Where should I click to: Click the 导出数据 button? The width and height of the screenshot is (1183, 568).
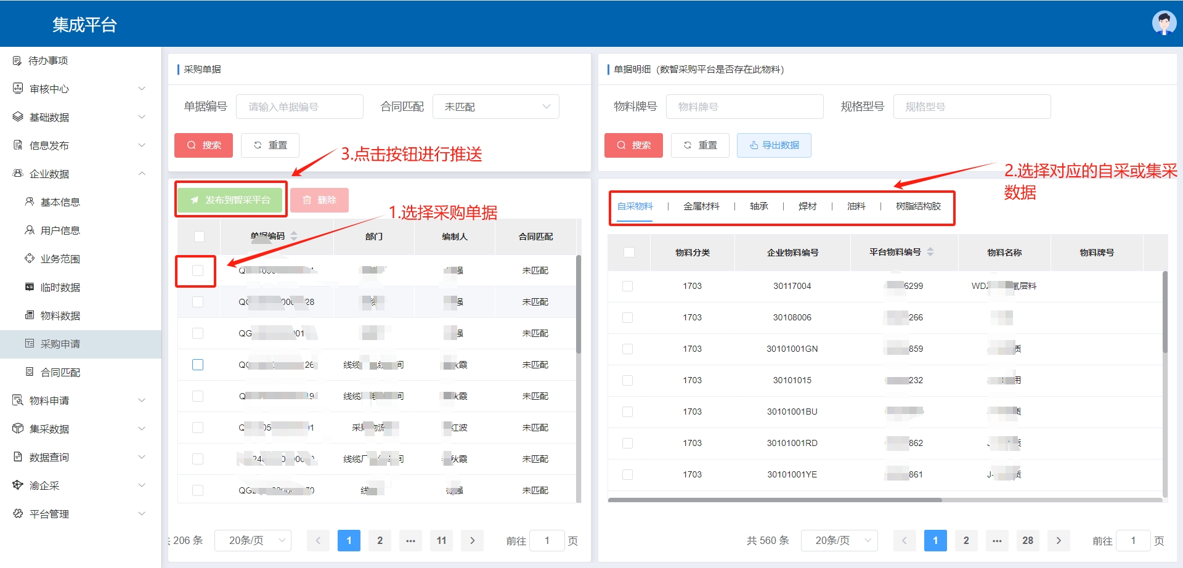774,145
